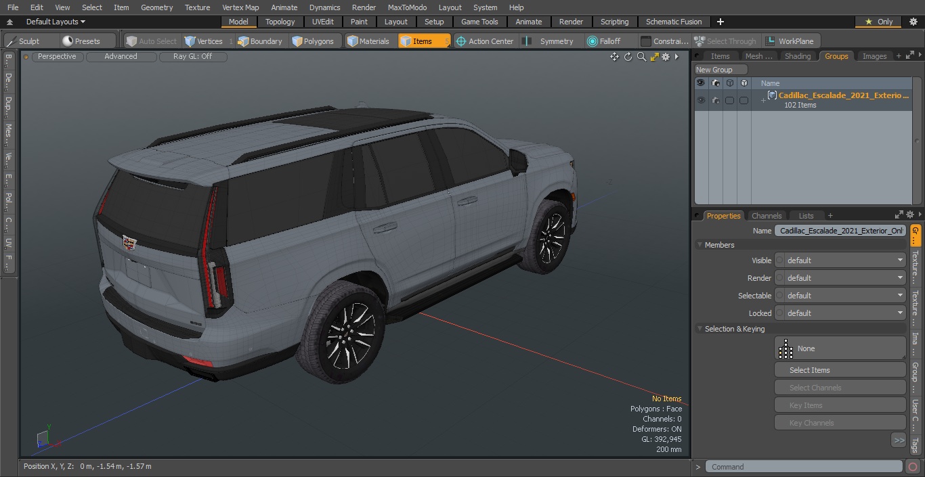Open the Render default dropdown
Image resolution: width=925 pixels, height=477 pixels.
pos(844,278)
